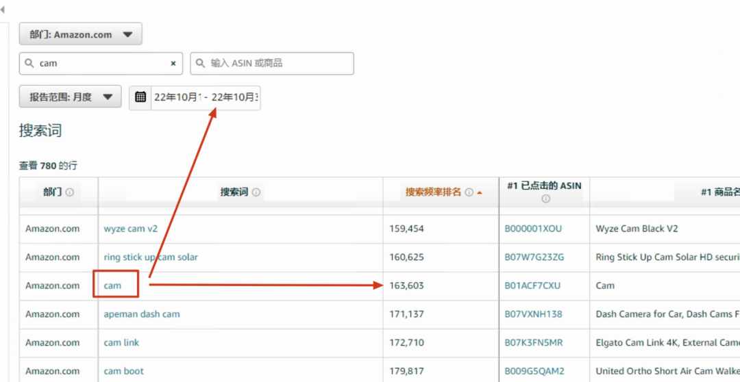Select product name Wyze Cam Black V2
This screenshot has height=382, width=740.
637,229
